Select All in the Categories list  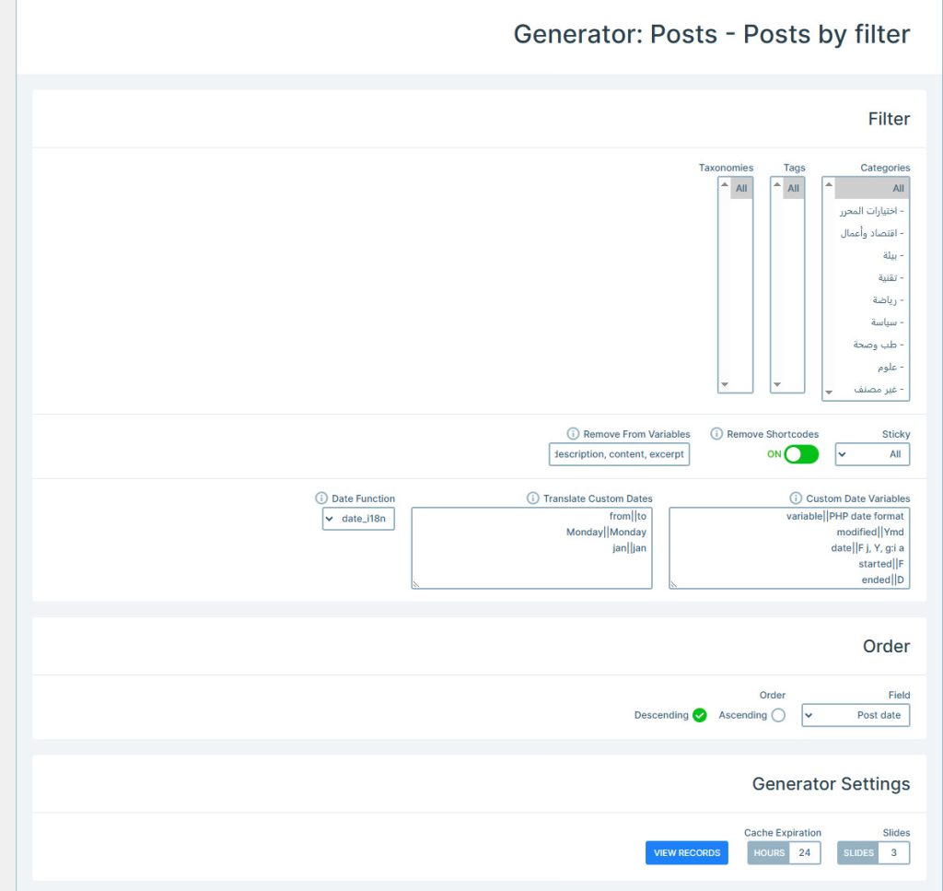pyautogui.click(x=872, y=188)
